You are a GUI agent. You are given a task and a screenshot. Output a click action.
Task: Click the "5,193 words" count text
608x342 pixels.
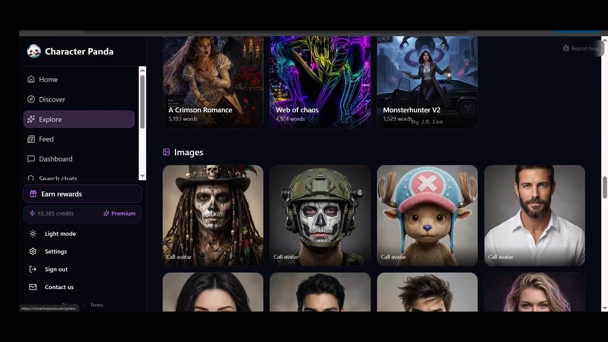coord(183,119)
